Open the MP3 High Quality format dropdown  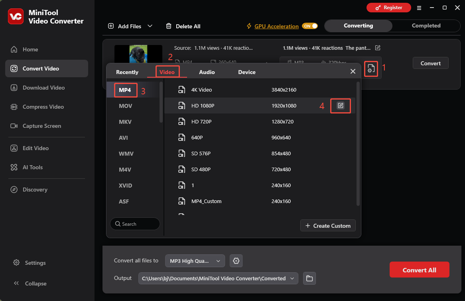click(x=195, y=261)
